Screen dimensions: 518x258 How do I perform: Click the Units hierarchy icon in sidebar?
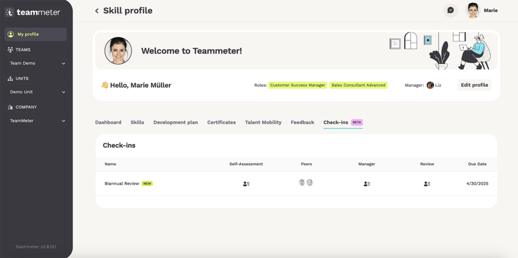[x=10, y=79]
